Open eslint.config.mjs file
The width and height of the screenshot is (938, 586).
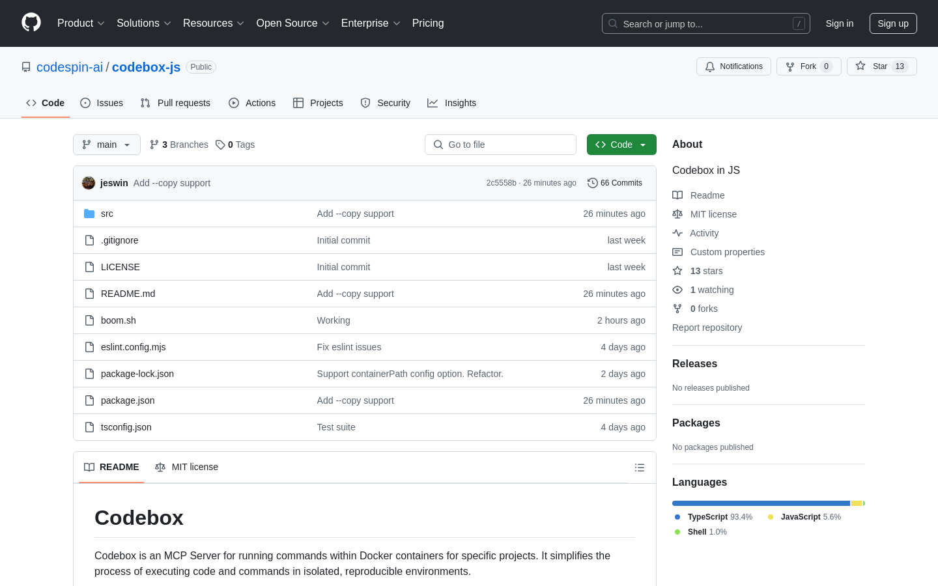(x=134, y=347)
